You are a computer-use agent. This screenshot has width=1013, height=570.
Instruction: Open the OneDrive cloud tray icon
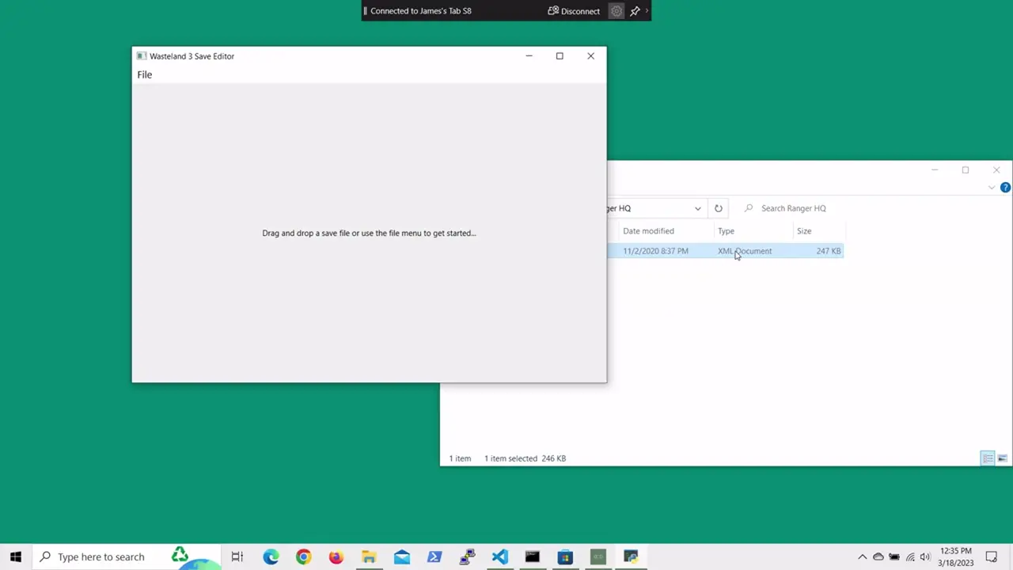pos(878,557)
